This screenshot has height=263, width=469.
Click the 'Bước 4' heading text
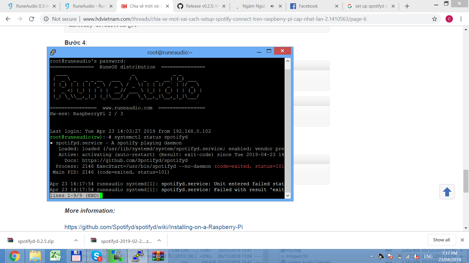[76, 43]
